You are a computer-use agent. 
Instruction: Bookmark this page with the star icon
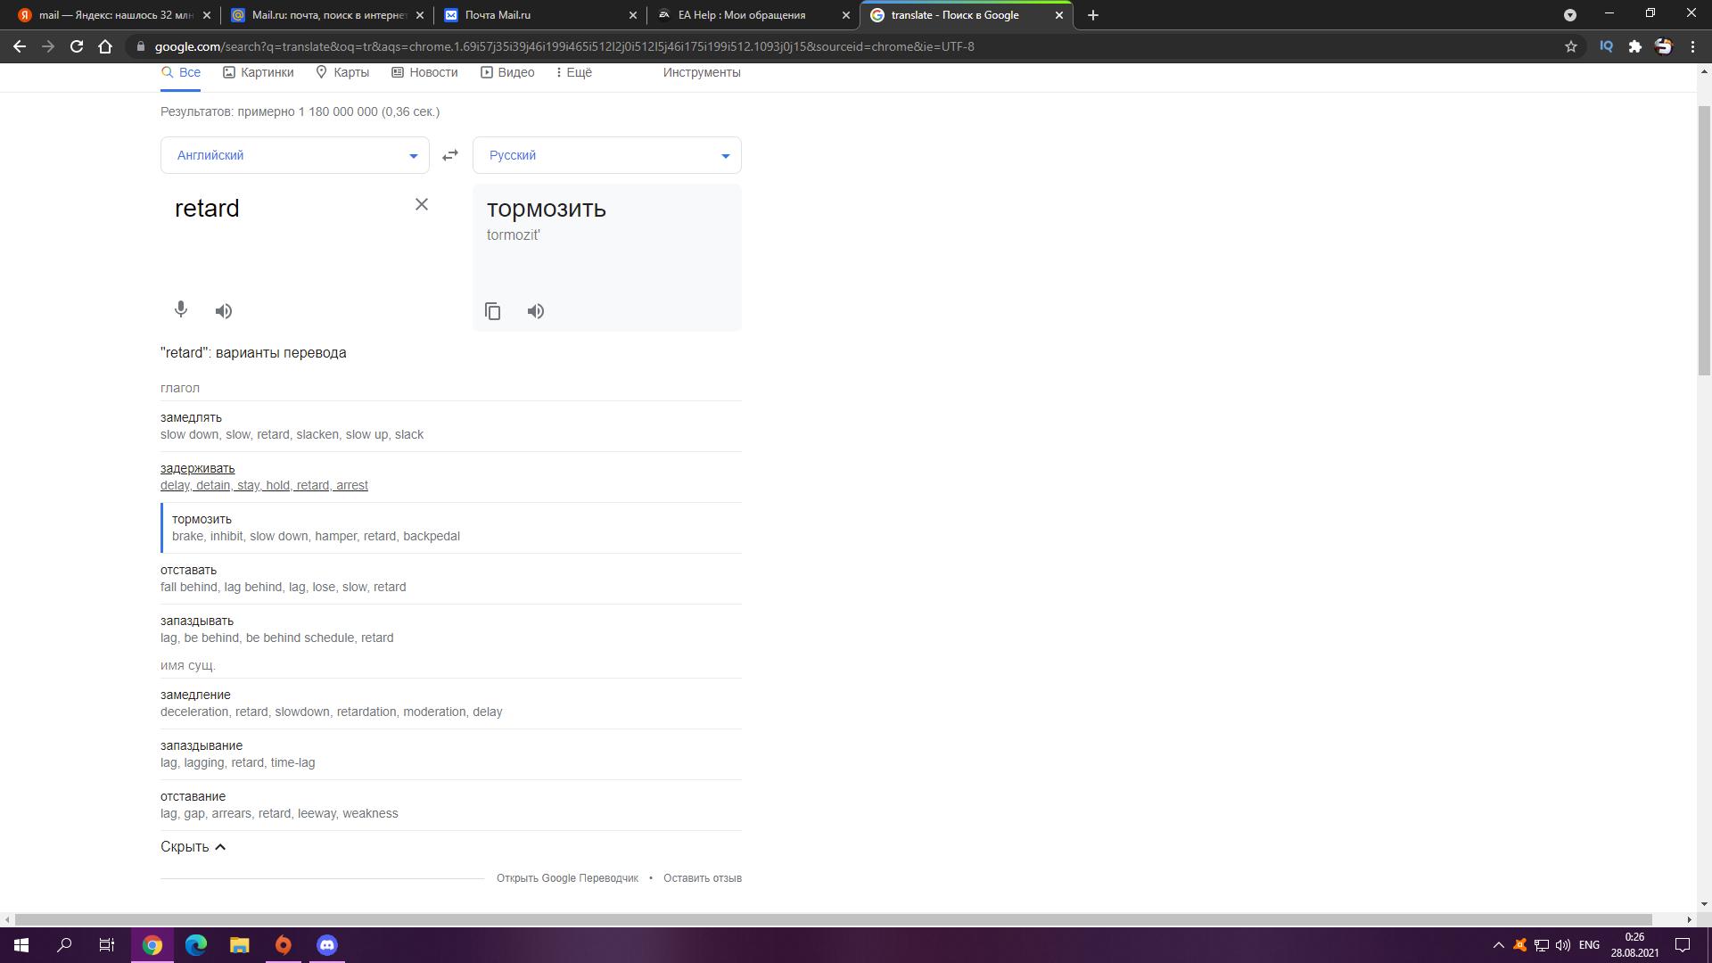pyautogui.click(x=1571, y=46)
